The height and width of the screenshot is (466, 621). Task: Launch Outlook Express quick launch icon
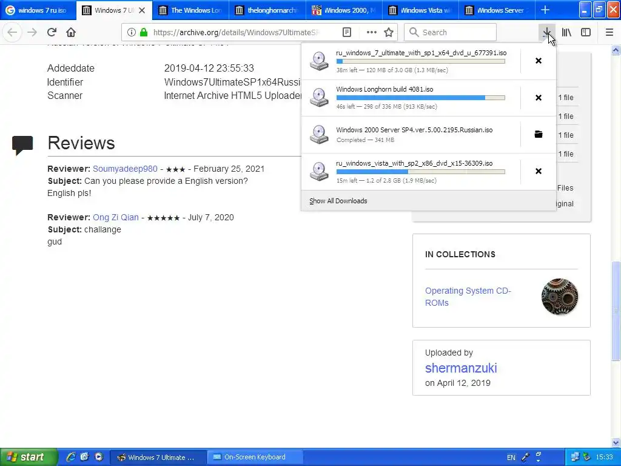[x=85, y=457]
